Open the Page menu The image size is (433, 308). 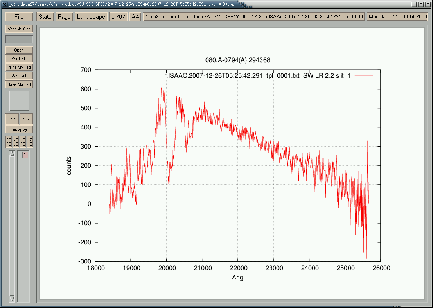(64, 17)
